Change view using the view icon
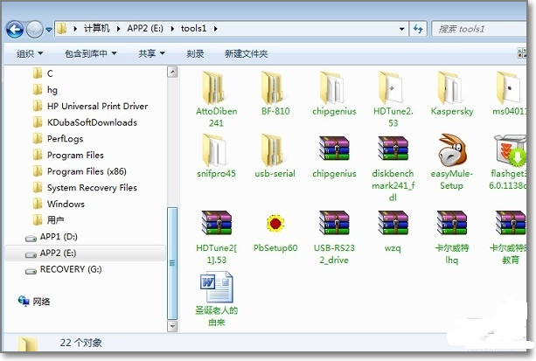Image resolution: width=536 pixels, height=361 pixels. [x=522, y=53]
